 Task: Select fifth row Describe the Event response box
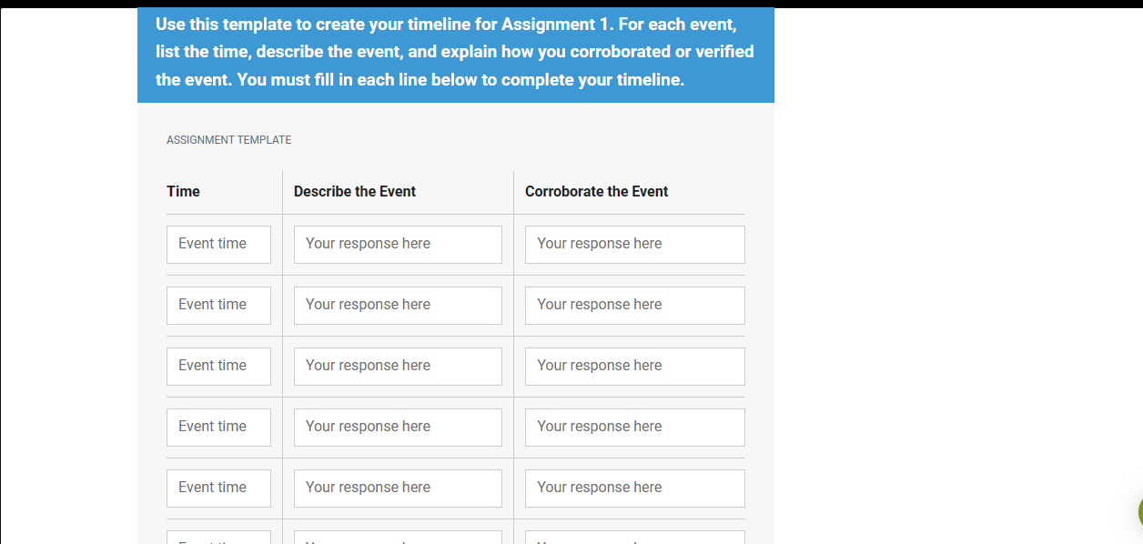pyautogui.click(x=398, y=489)
